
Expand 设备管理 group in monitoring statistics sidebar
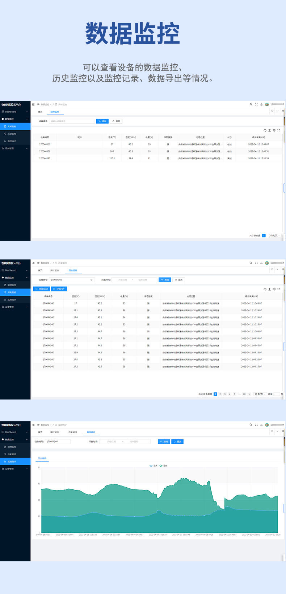(x=15, y=469)
